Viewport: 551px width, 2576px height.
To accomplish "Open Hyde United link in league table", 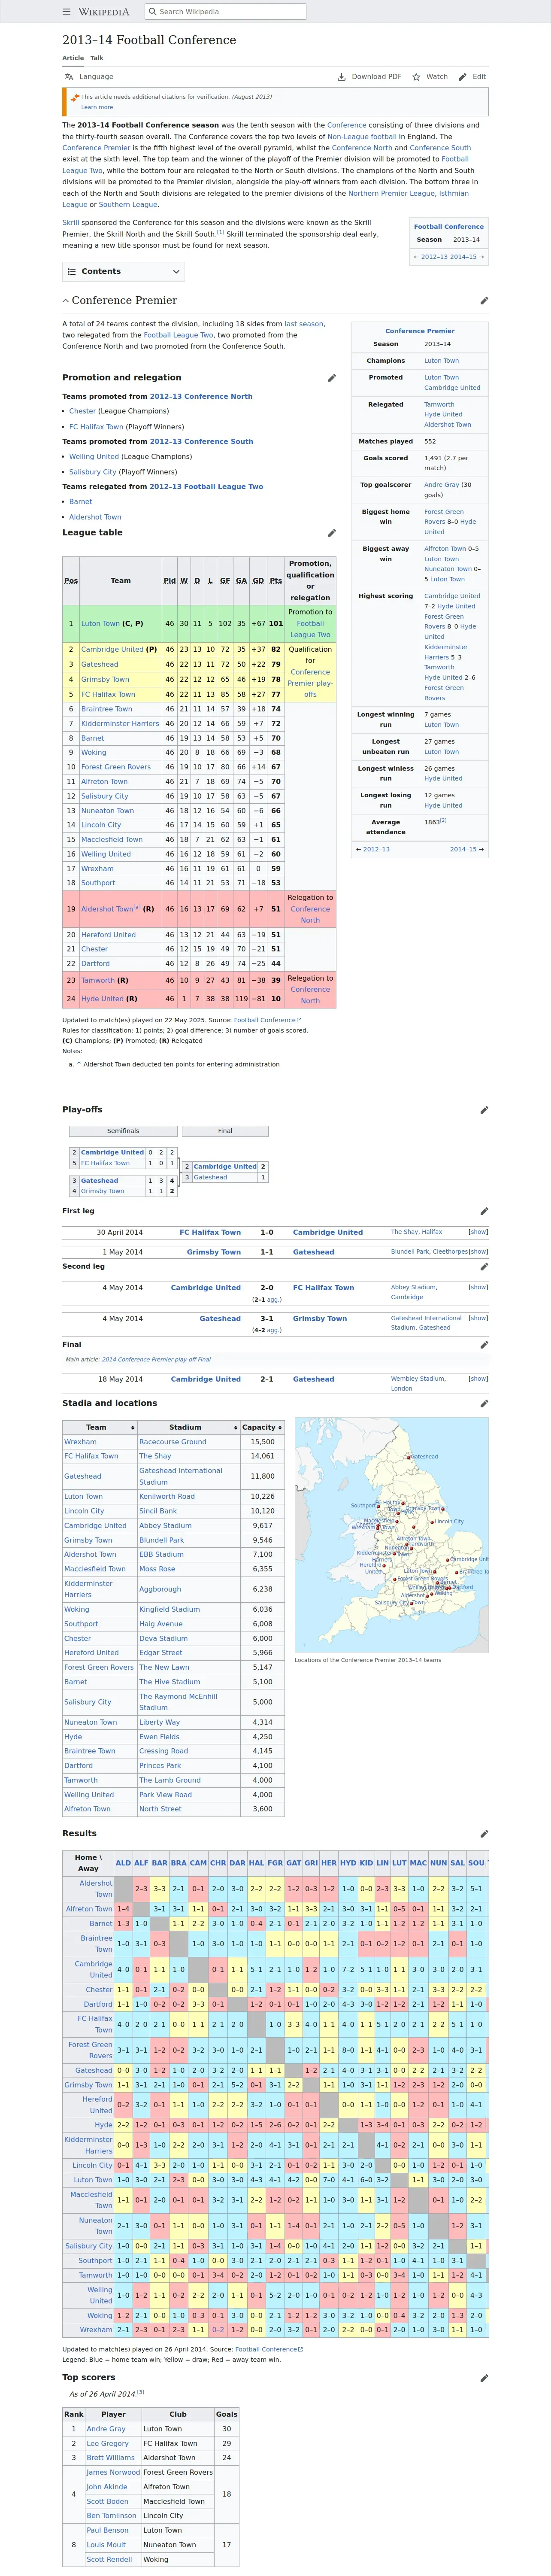I will 102,999.
